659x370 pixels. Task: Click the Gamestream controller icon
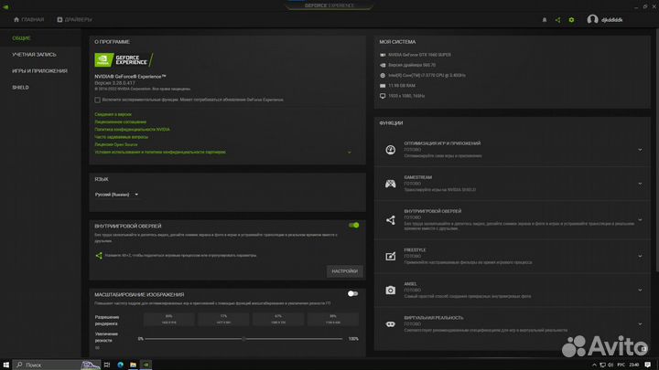(390, 185)
